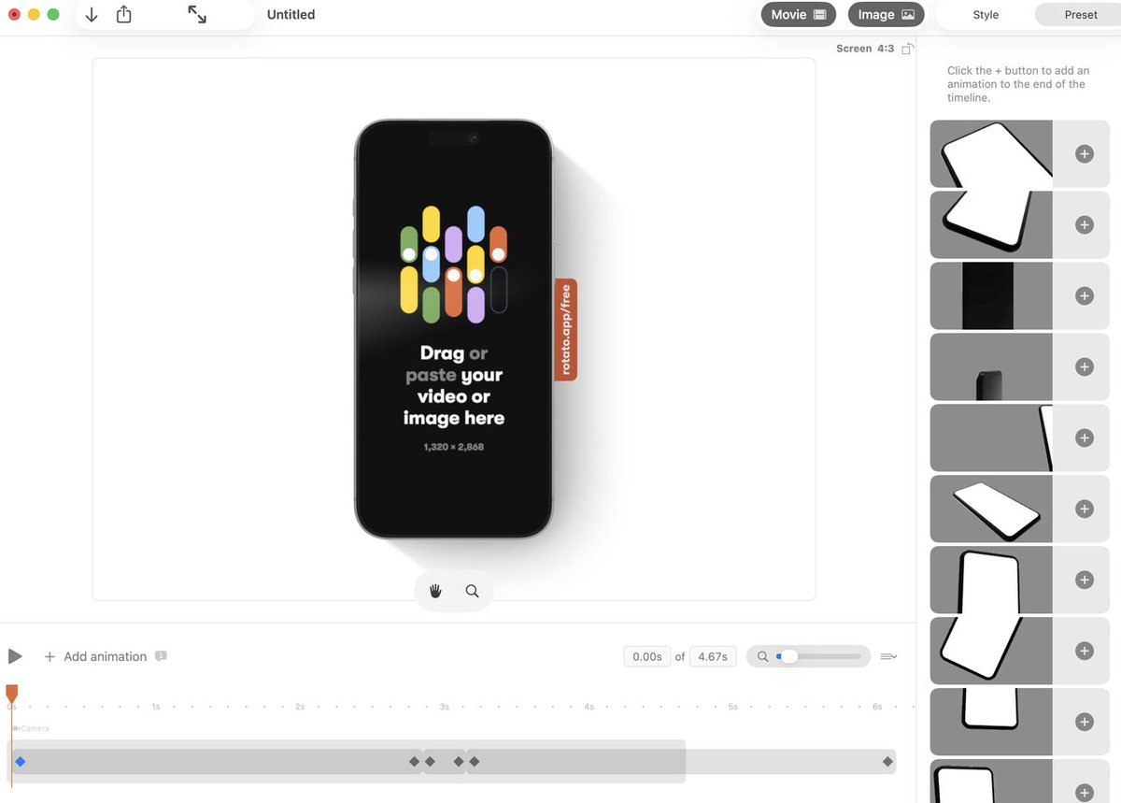The height and width of the screenshot is (803, 1121).
Task: Select the blue keyframe diamond at timeline start
Action: (20, 762)
